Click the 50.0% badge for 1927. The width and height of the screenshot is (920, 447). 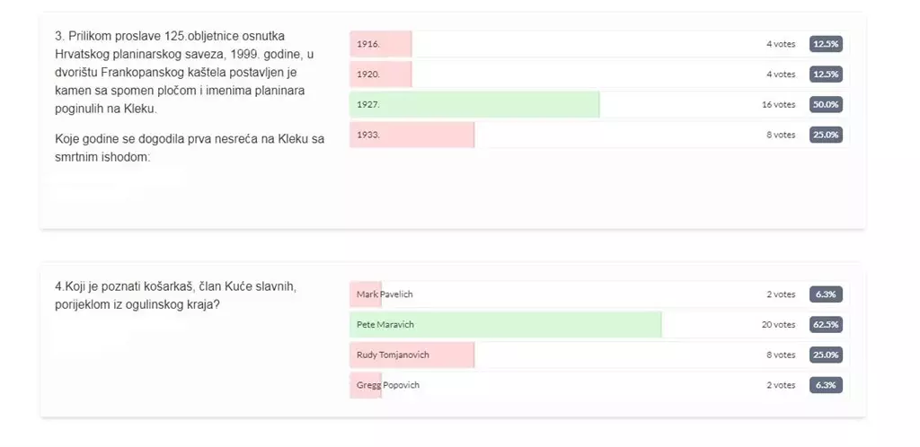[x=826, y=104]
